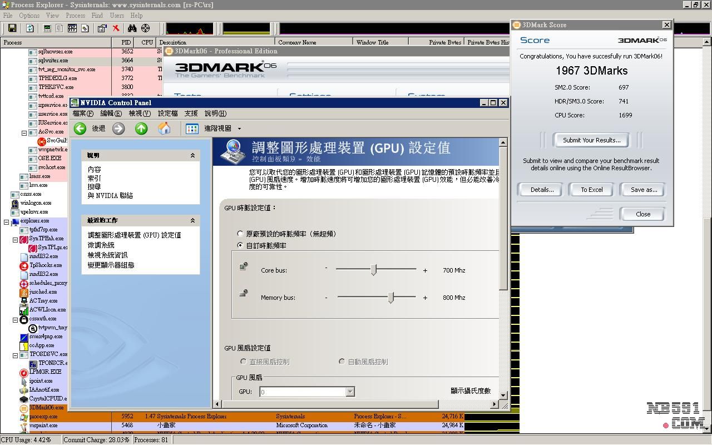Click the binoculars Find icon

(132, 28)
